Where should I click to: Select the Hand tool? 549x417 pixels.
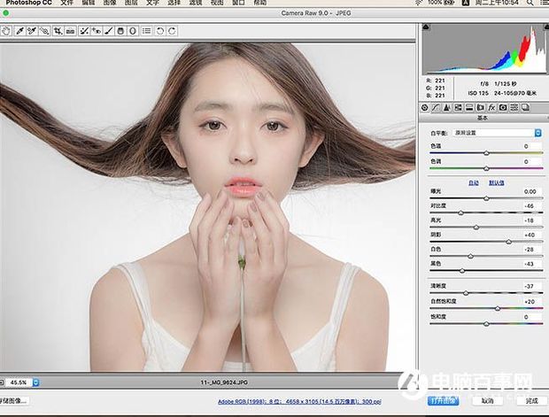(6, 31)
